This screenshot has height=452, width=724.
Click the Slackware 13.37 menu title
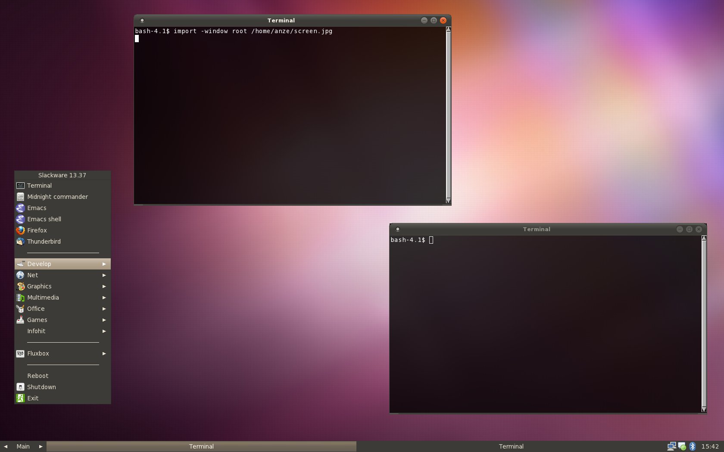(x=62, y=175)
